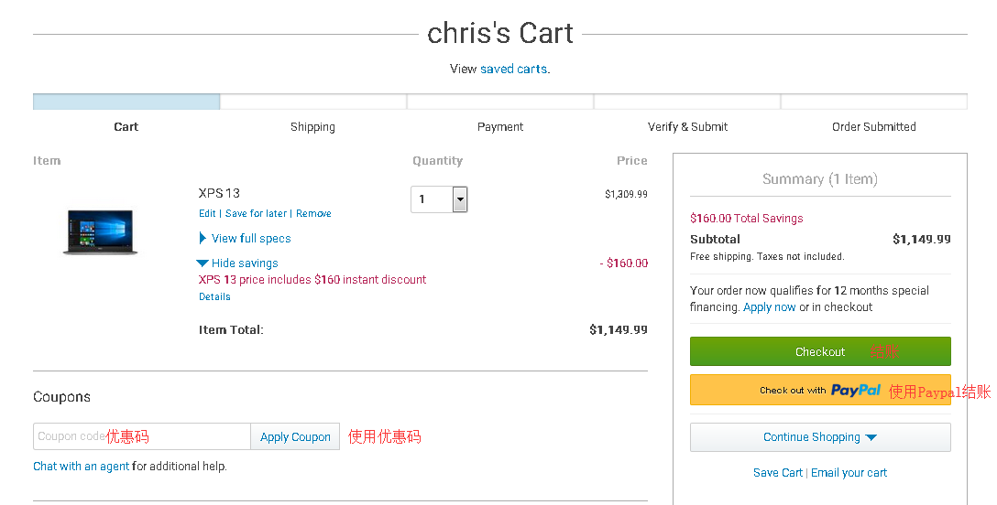
Task: Click Apply now financing link
Action: (769, 307)
